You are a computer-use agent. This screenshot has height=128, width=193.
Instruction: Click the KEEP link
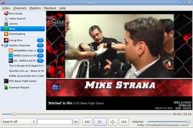[x=178, y=108]
